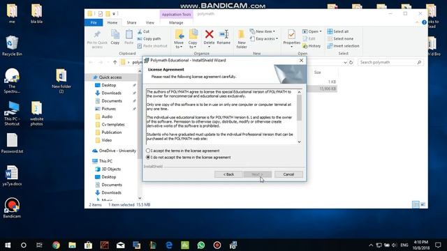Close the InstallShield Wizard dialog
The height and width of the screenshot is (251, 447).
click(x=301, y=61)
